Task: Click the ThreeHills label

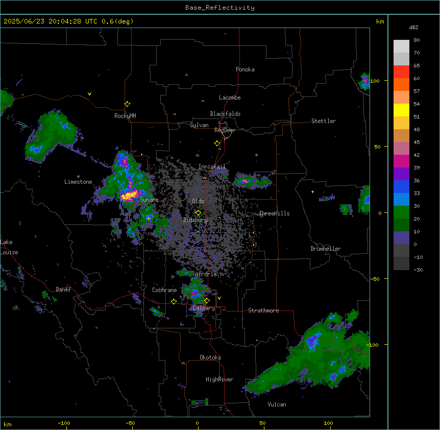Action: point(274,213)
